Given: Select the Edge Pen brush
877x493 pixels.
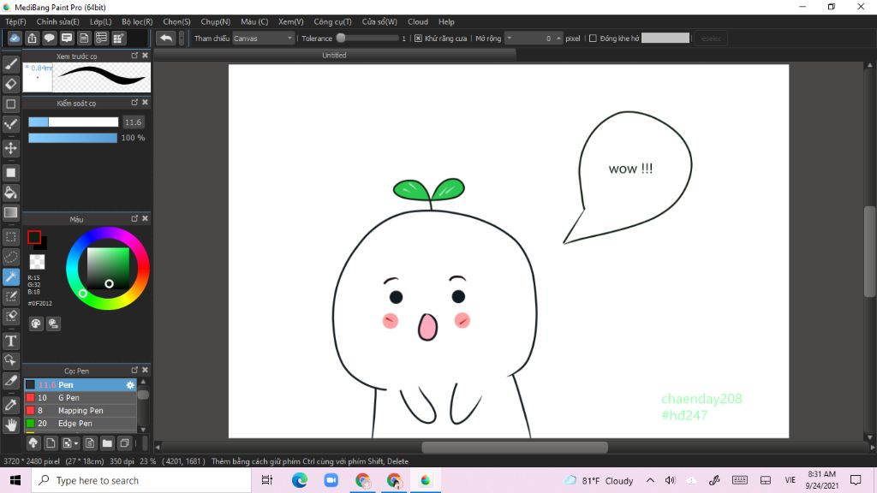Looking at the screenshot, I should tap(81, 423).
